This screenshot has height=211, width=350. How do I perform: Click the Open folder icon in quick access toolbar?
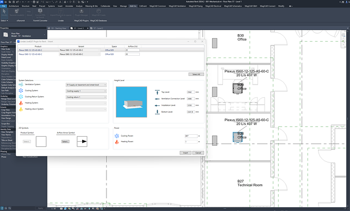point(10,2)
